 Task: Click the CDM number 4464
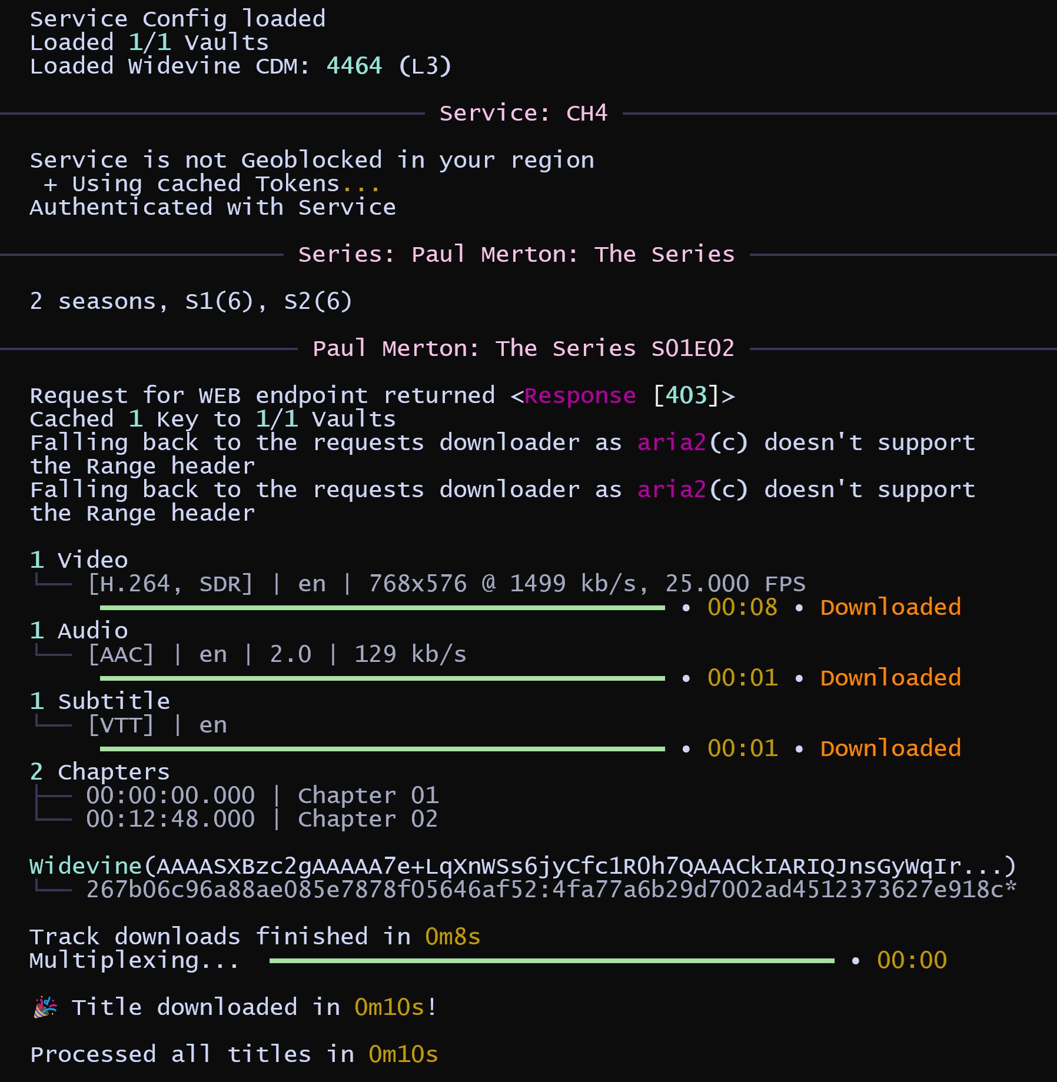(354, 66)
